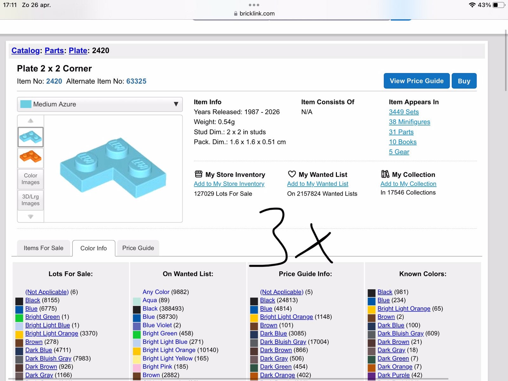Click 'Bright Pink' wanted list entry
The width and height of the screenshot is (508, 381).
tap(157, 367)
